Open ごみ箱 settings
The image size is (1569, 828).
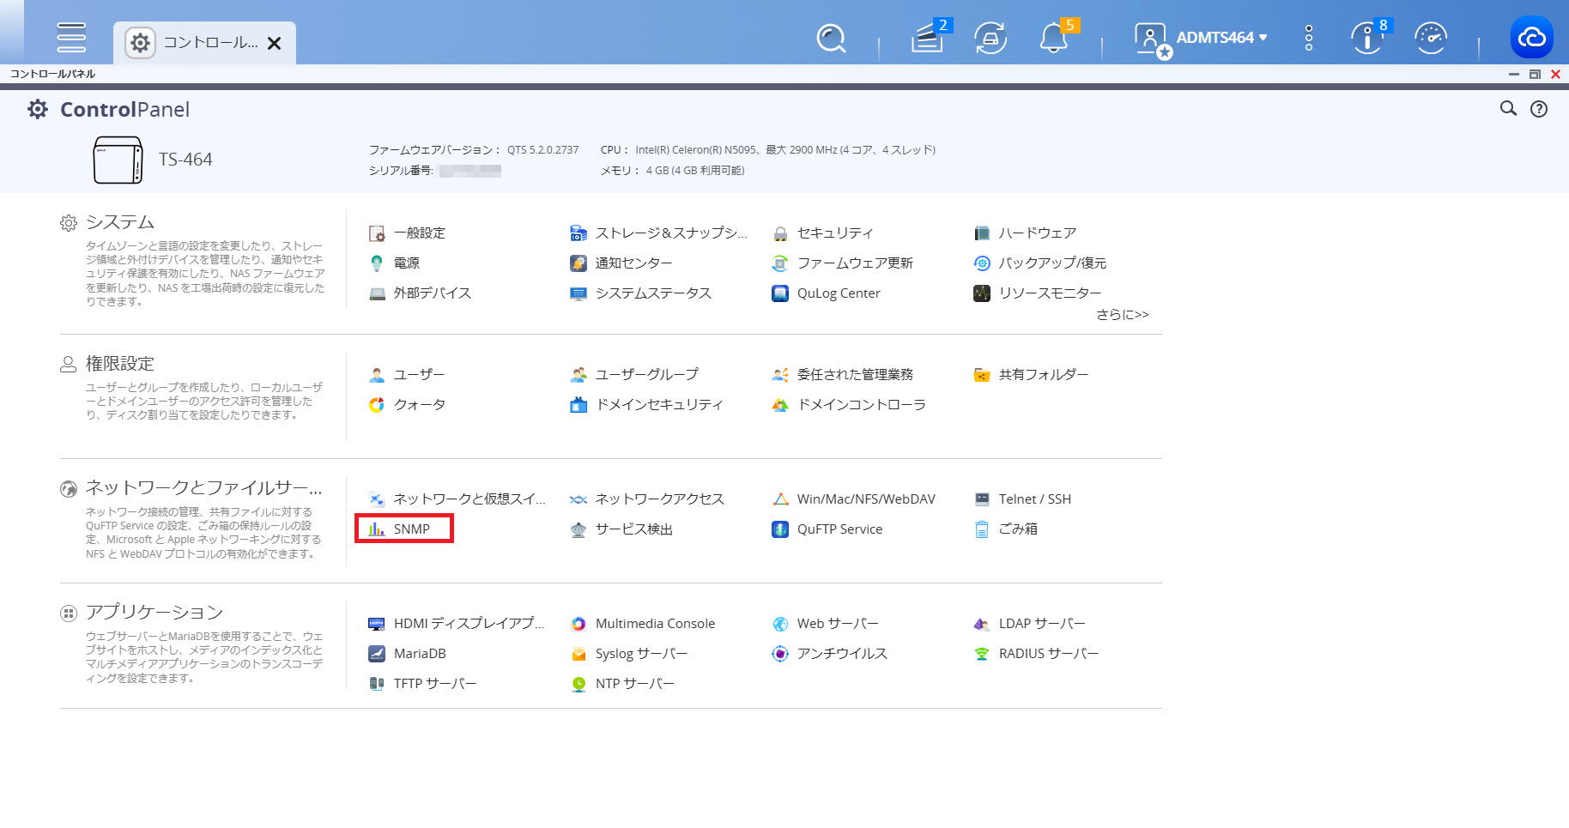1005,529
